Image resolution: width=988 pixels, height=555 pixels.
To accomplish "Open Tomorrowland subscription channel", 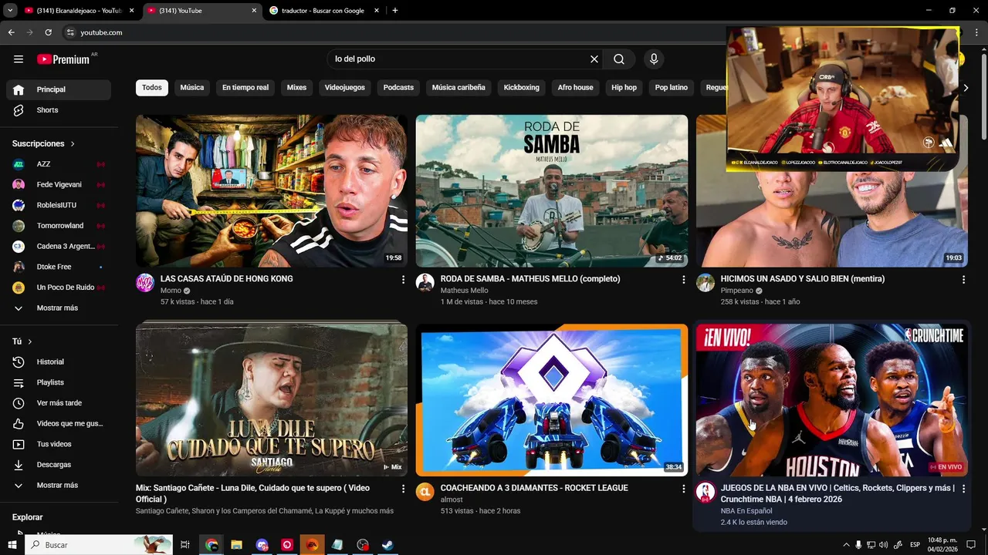I will pos(59,226).
